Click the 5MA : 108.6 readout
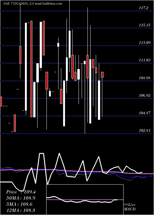 [19, 204]
